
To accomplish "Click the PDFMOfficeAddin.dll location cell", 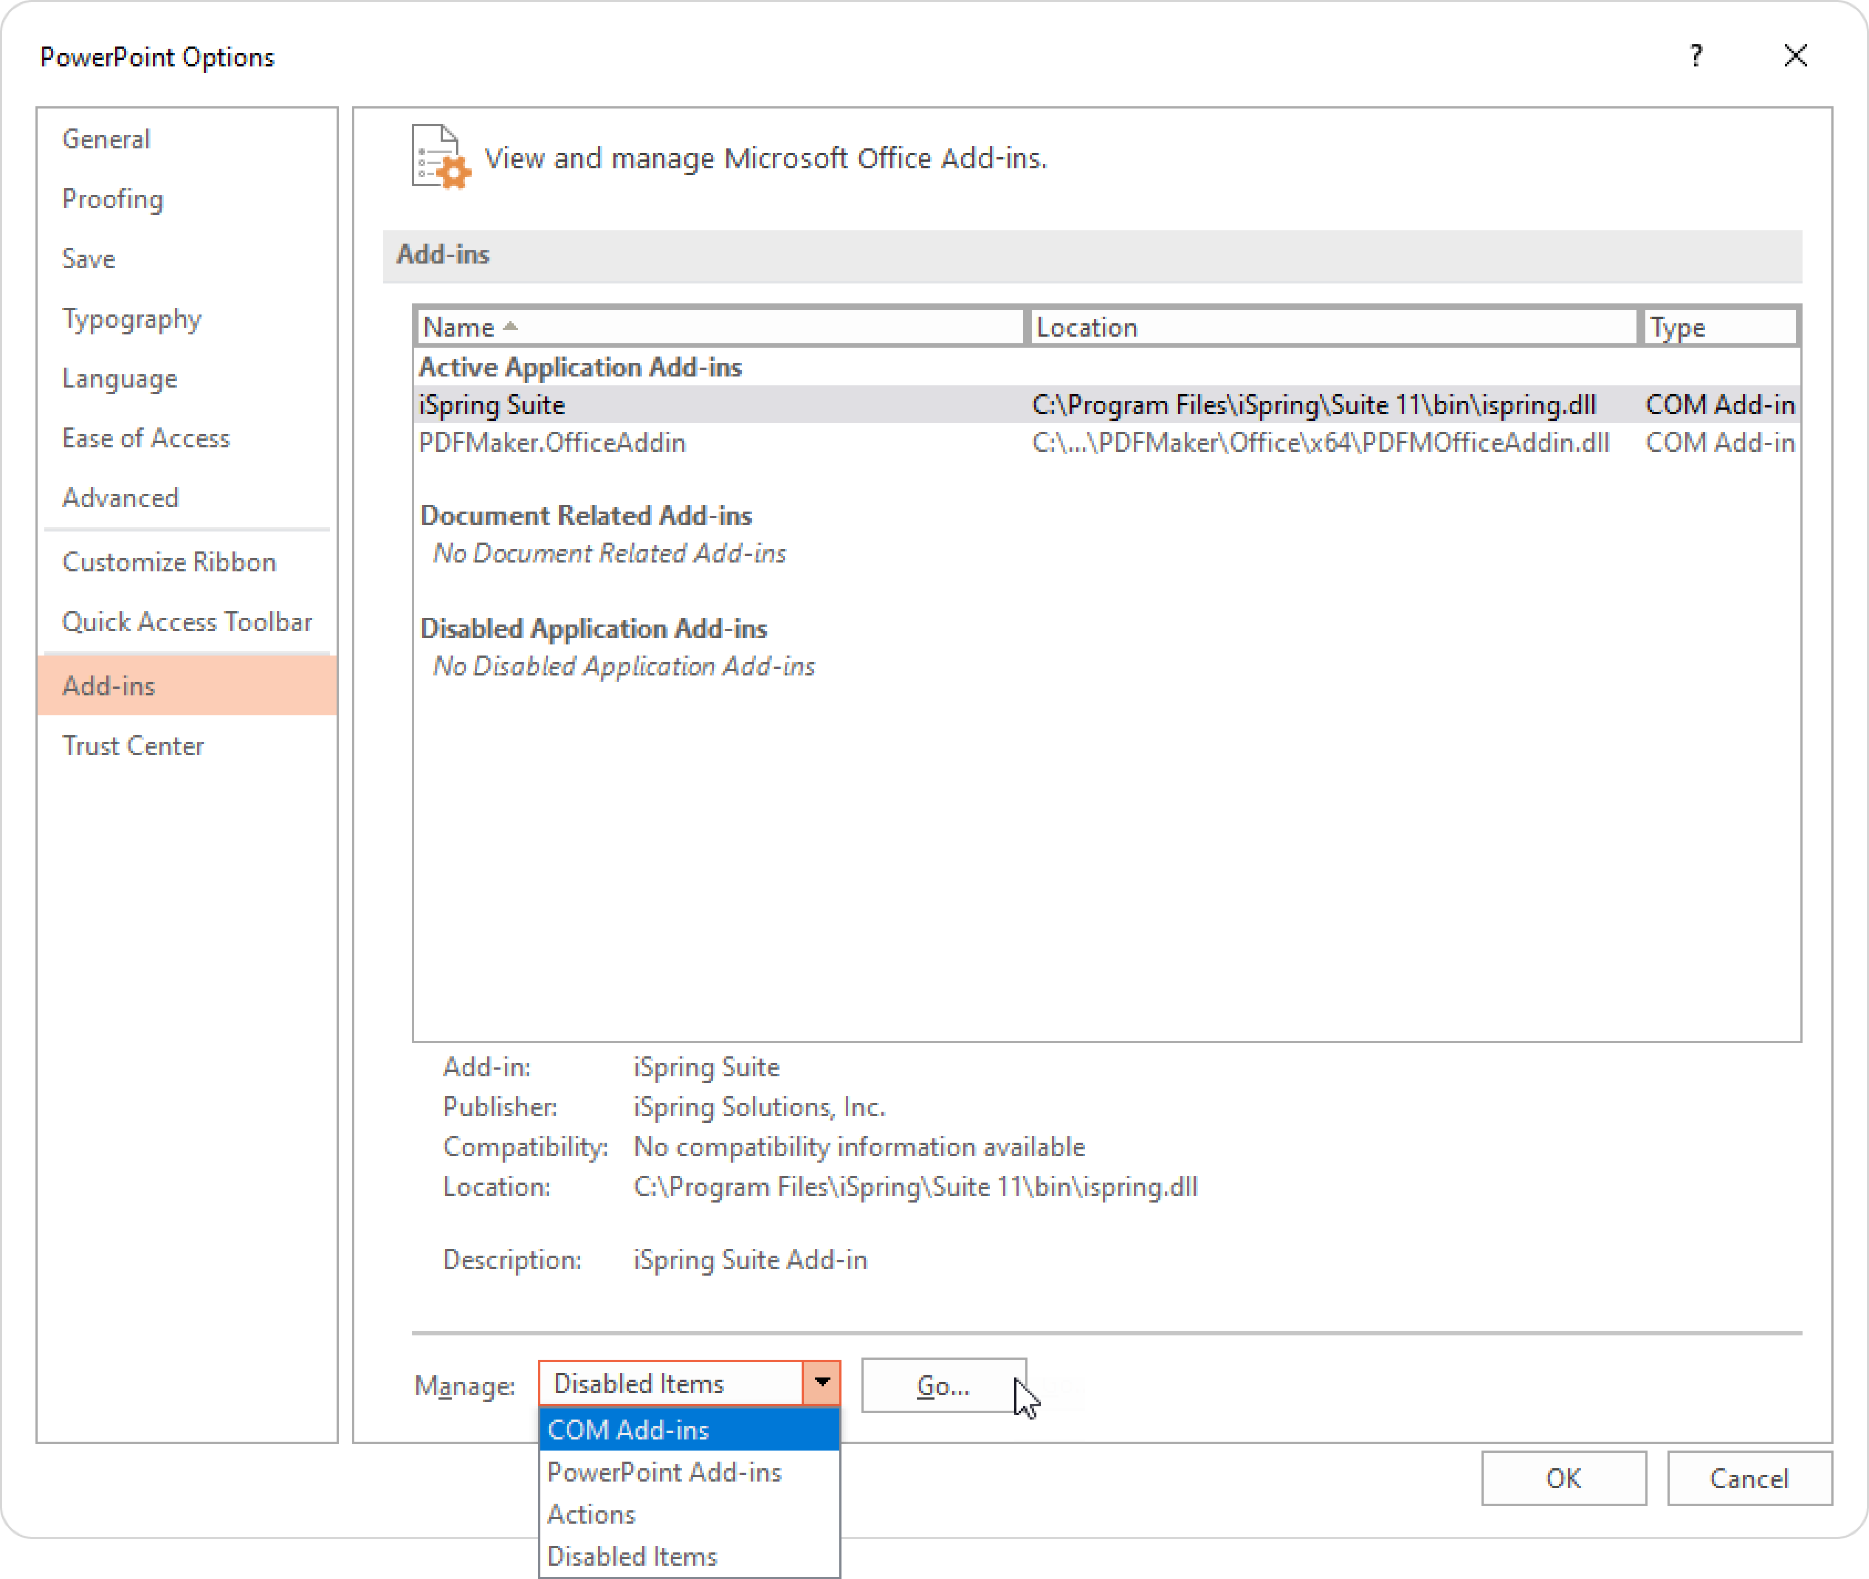I will [1320, 442].
